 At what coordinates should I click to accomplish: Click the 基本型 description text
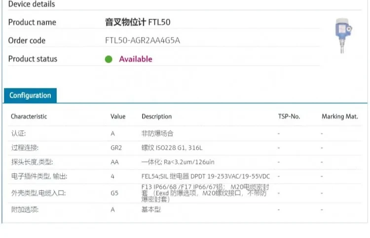(151, 209)
